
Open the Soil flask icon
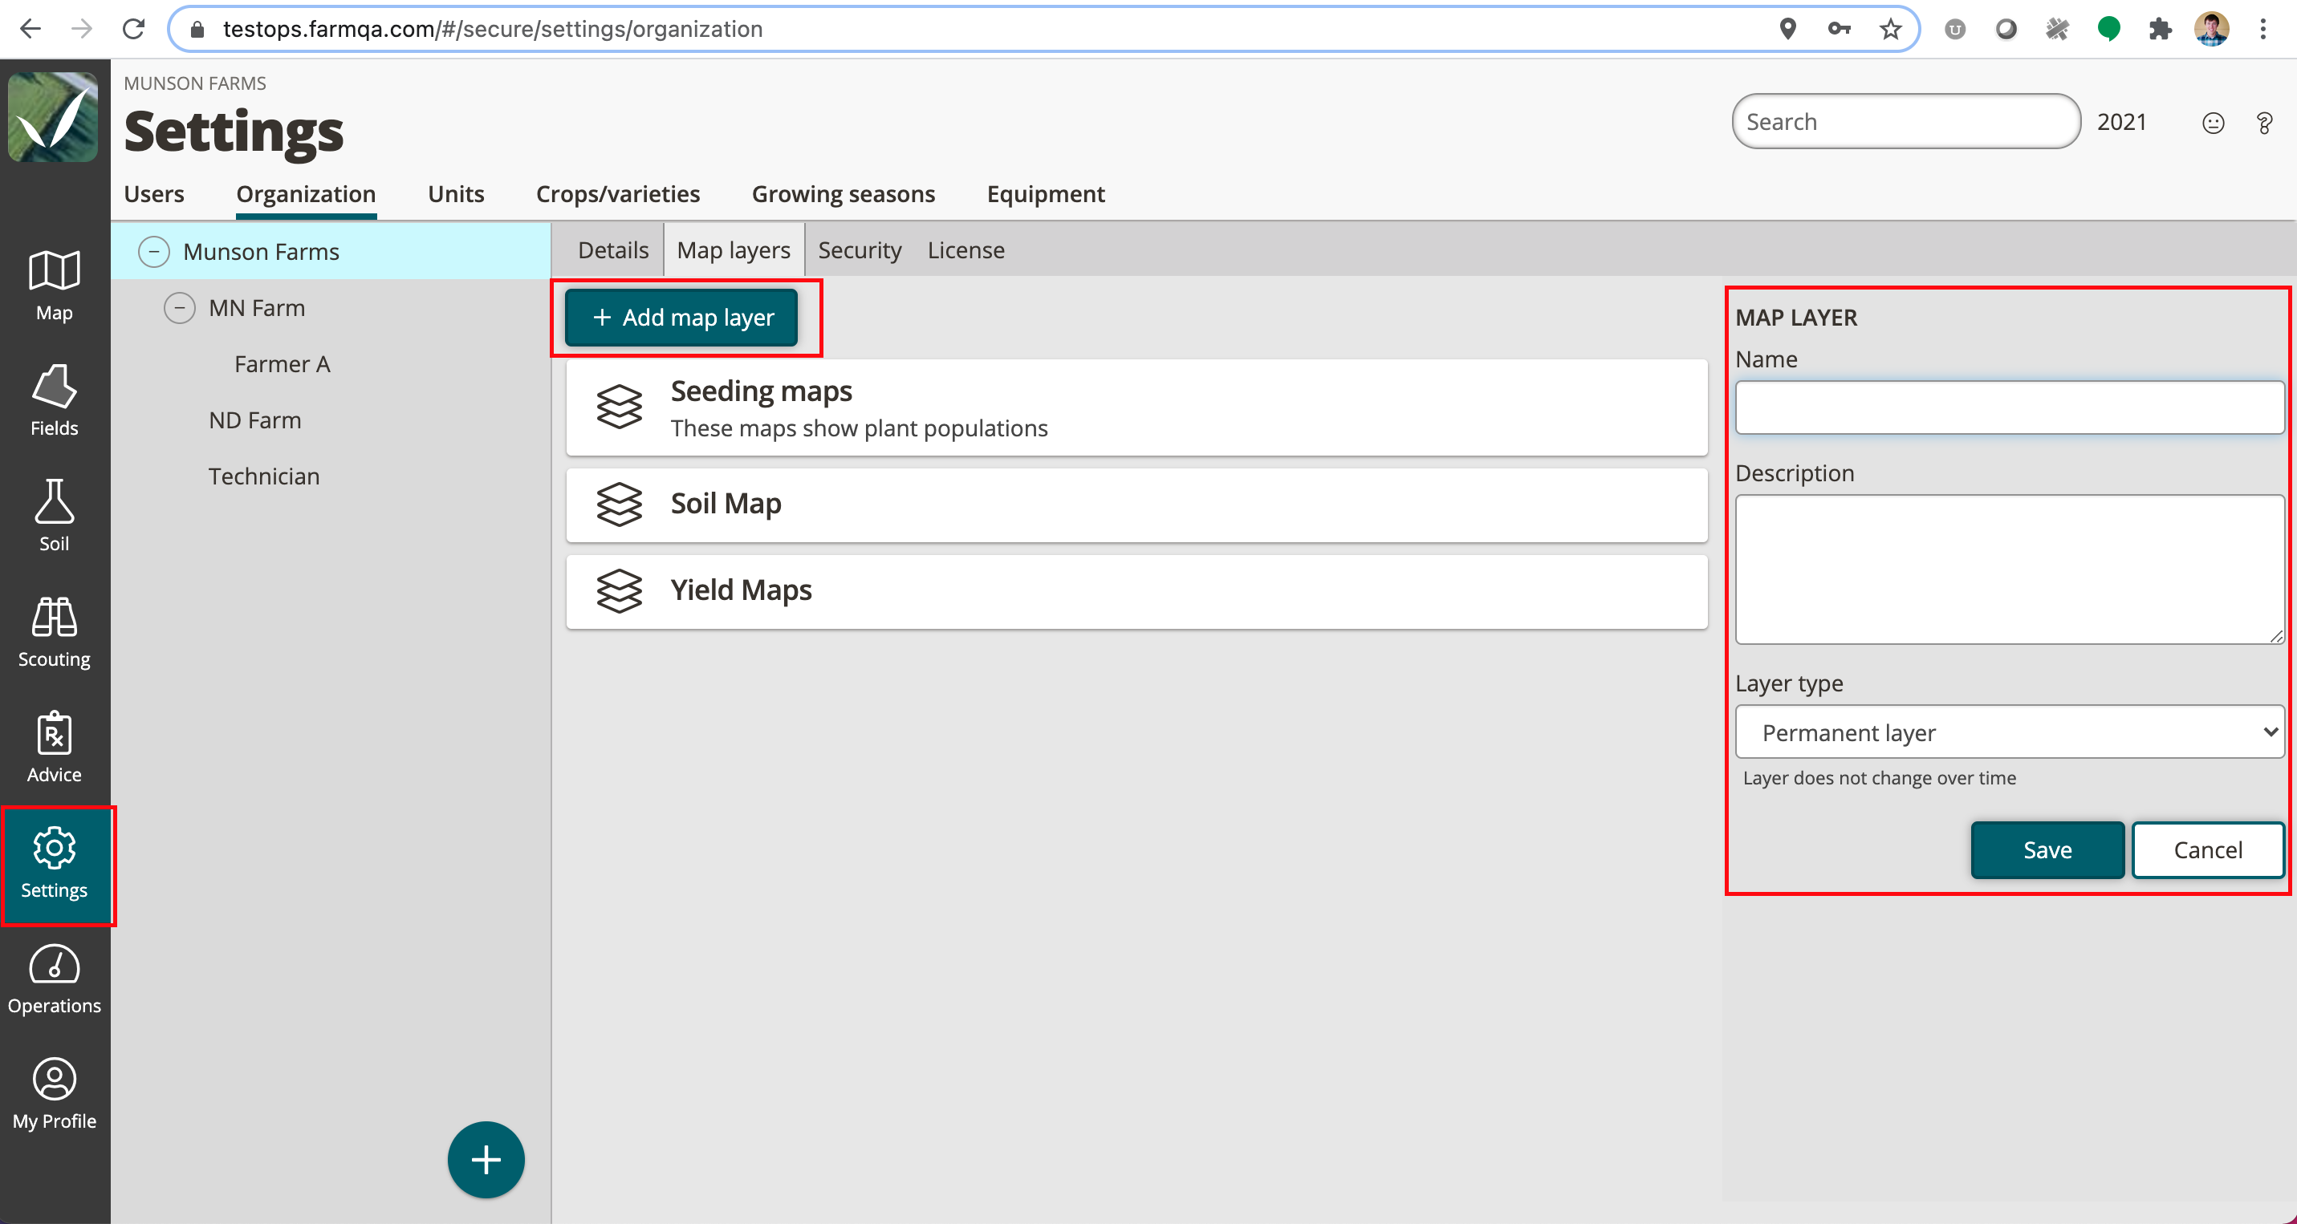pyautogui.click(x=55, y=501)
